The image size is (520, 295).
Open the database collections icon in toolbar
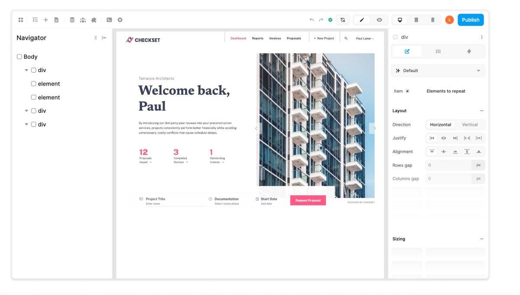coord(72,20)
